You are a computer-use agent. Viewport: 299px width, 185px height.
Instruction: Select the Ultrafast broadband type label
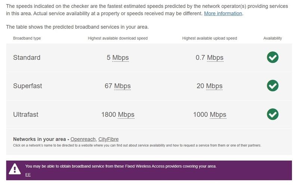[x=25, y=115]
